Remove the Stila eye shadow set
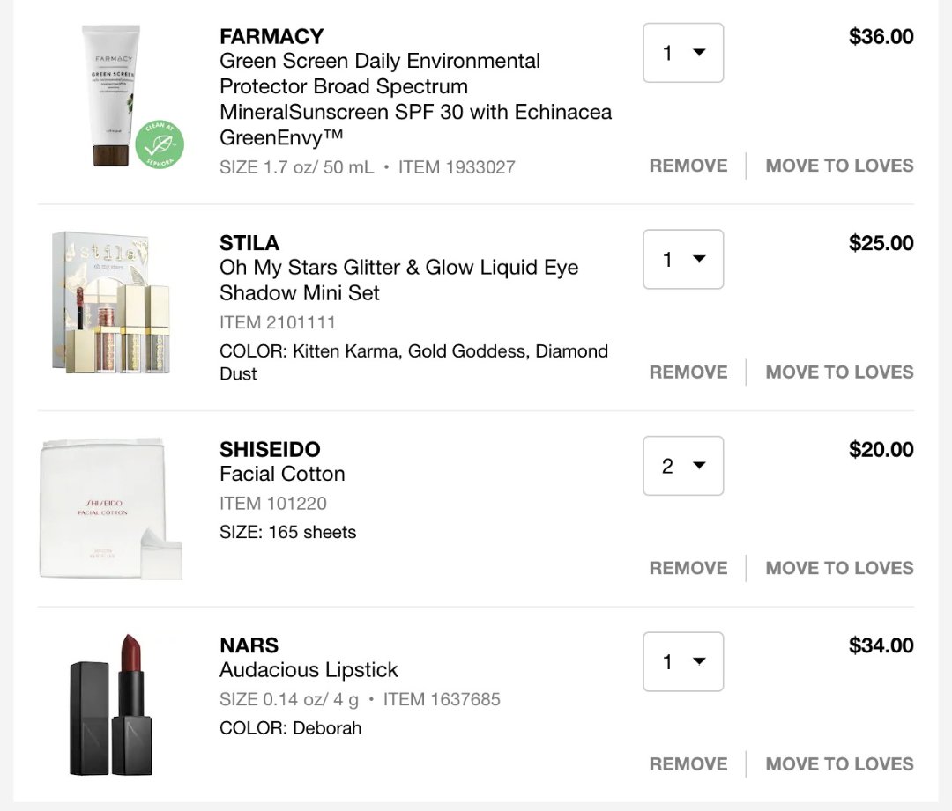 [x=688, y=372]
